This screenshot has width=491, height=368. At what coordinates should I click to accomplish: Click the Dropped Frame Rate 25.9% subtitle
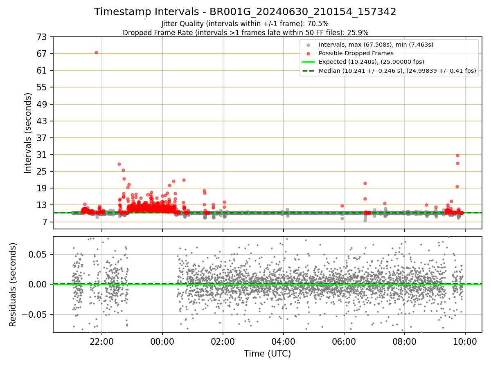click(245, 33)
